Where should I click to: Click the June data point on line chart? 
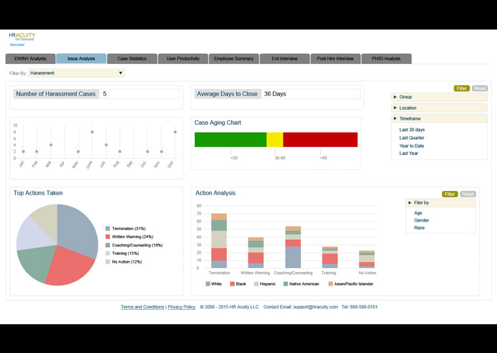tap(92, 132)
